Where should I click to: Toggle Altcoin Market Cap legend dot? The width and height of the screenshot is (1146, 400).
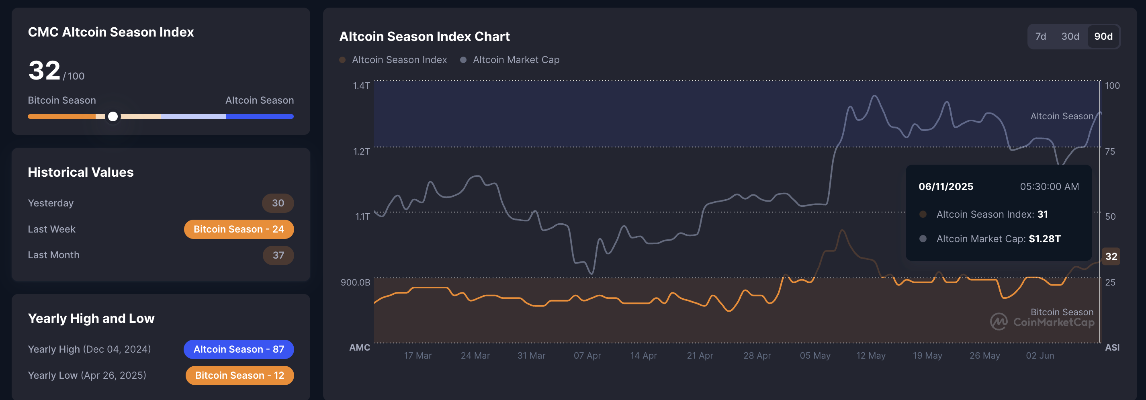click(x=463, y=60)
